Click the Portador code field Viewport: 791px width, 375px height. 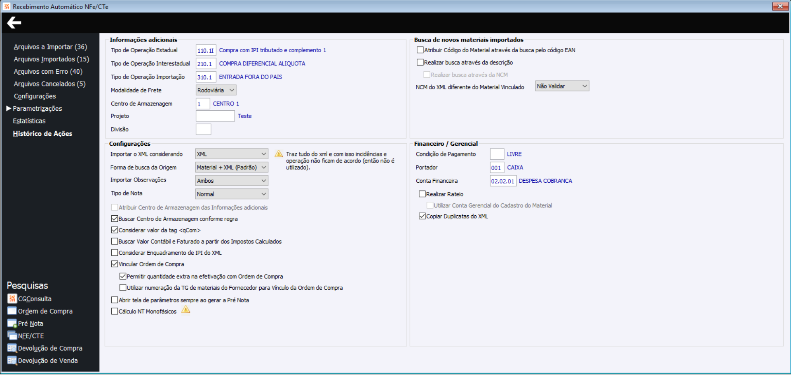tap(497, 168)
